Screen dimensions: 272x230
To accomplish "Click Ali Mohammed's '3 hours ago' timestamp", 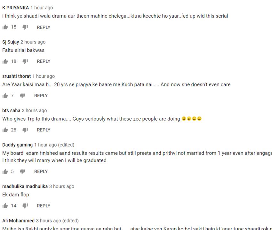I will pos(48,221).
